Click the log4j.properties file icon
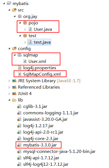 20,68
